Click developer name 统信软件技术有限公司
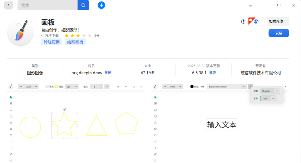301x163 pixels. [261, 73]
